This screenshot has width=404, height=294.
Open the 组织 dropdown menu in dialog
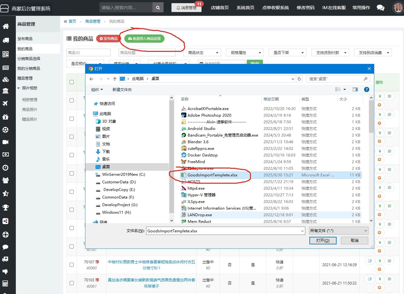pyautogui.click(x=97, y=89)
